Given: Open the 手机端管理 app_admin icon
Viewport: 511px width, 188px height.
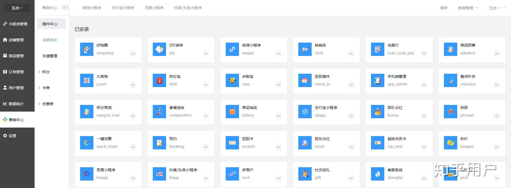Looking at the screenshot, I should click(x=378, y=80).
